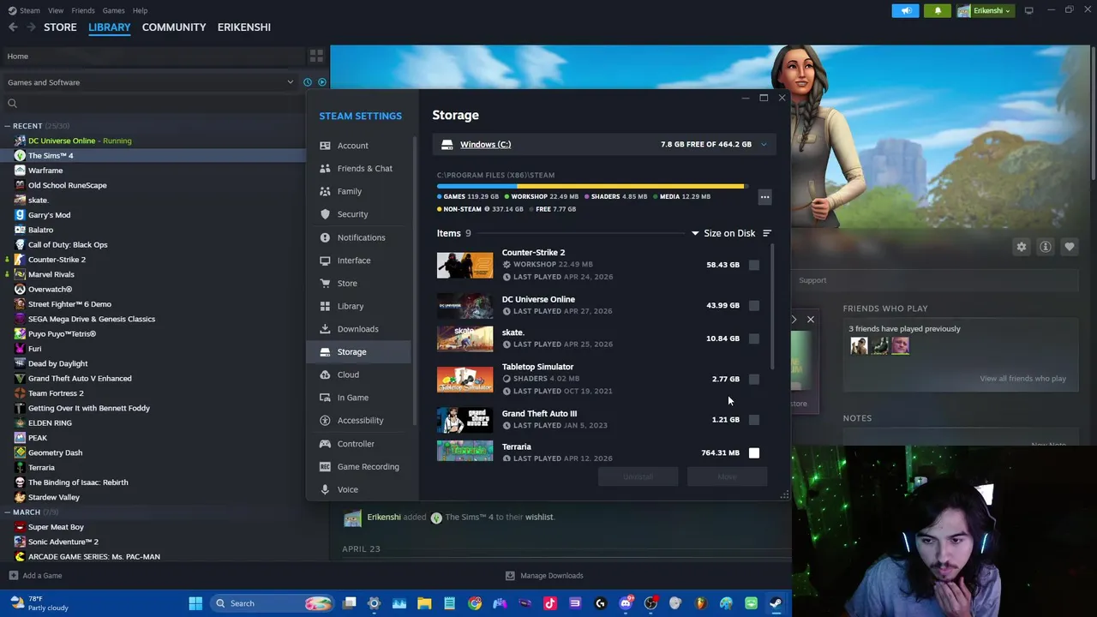The height and width of the screenshot is (617, 1097).
Task: Open Friends & Chat settings
Action: pos(360,169)
